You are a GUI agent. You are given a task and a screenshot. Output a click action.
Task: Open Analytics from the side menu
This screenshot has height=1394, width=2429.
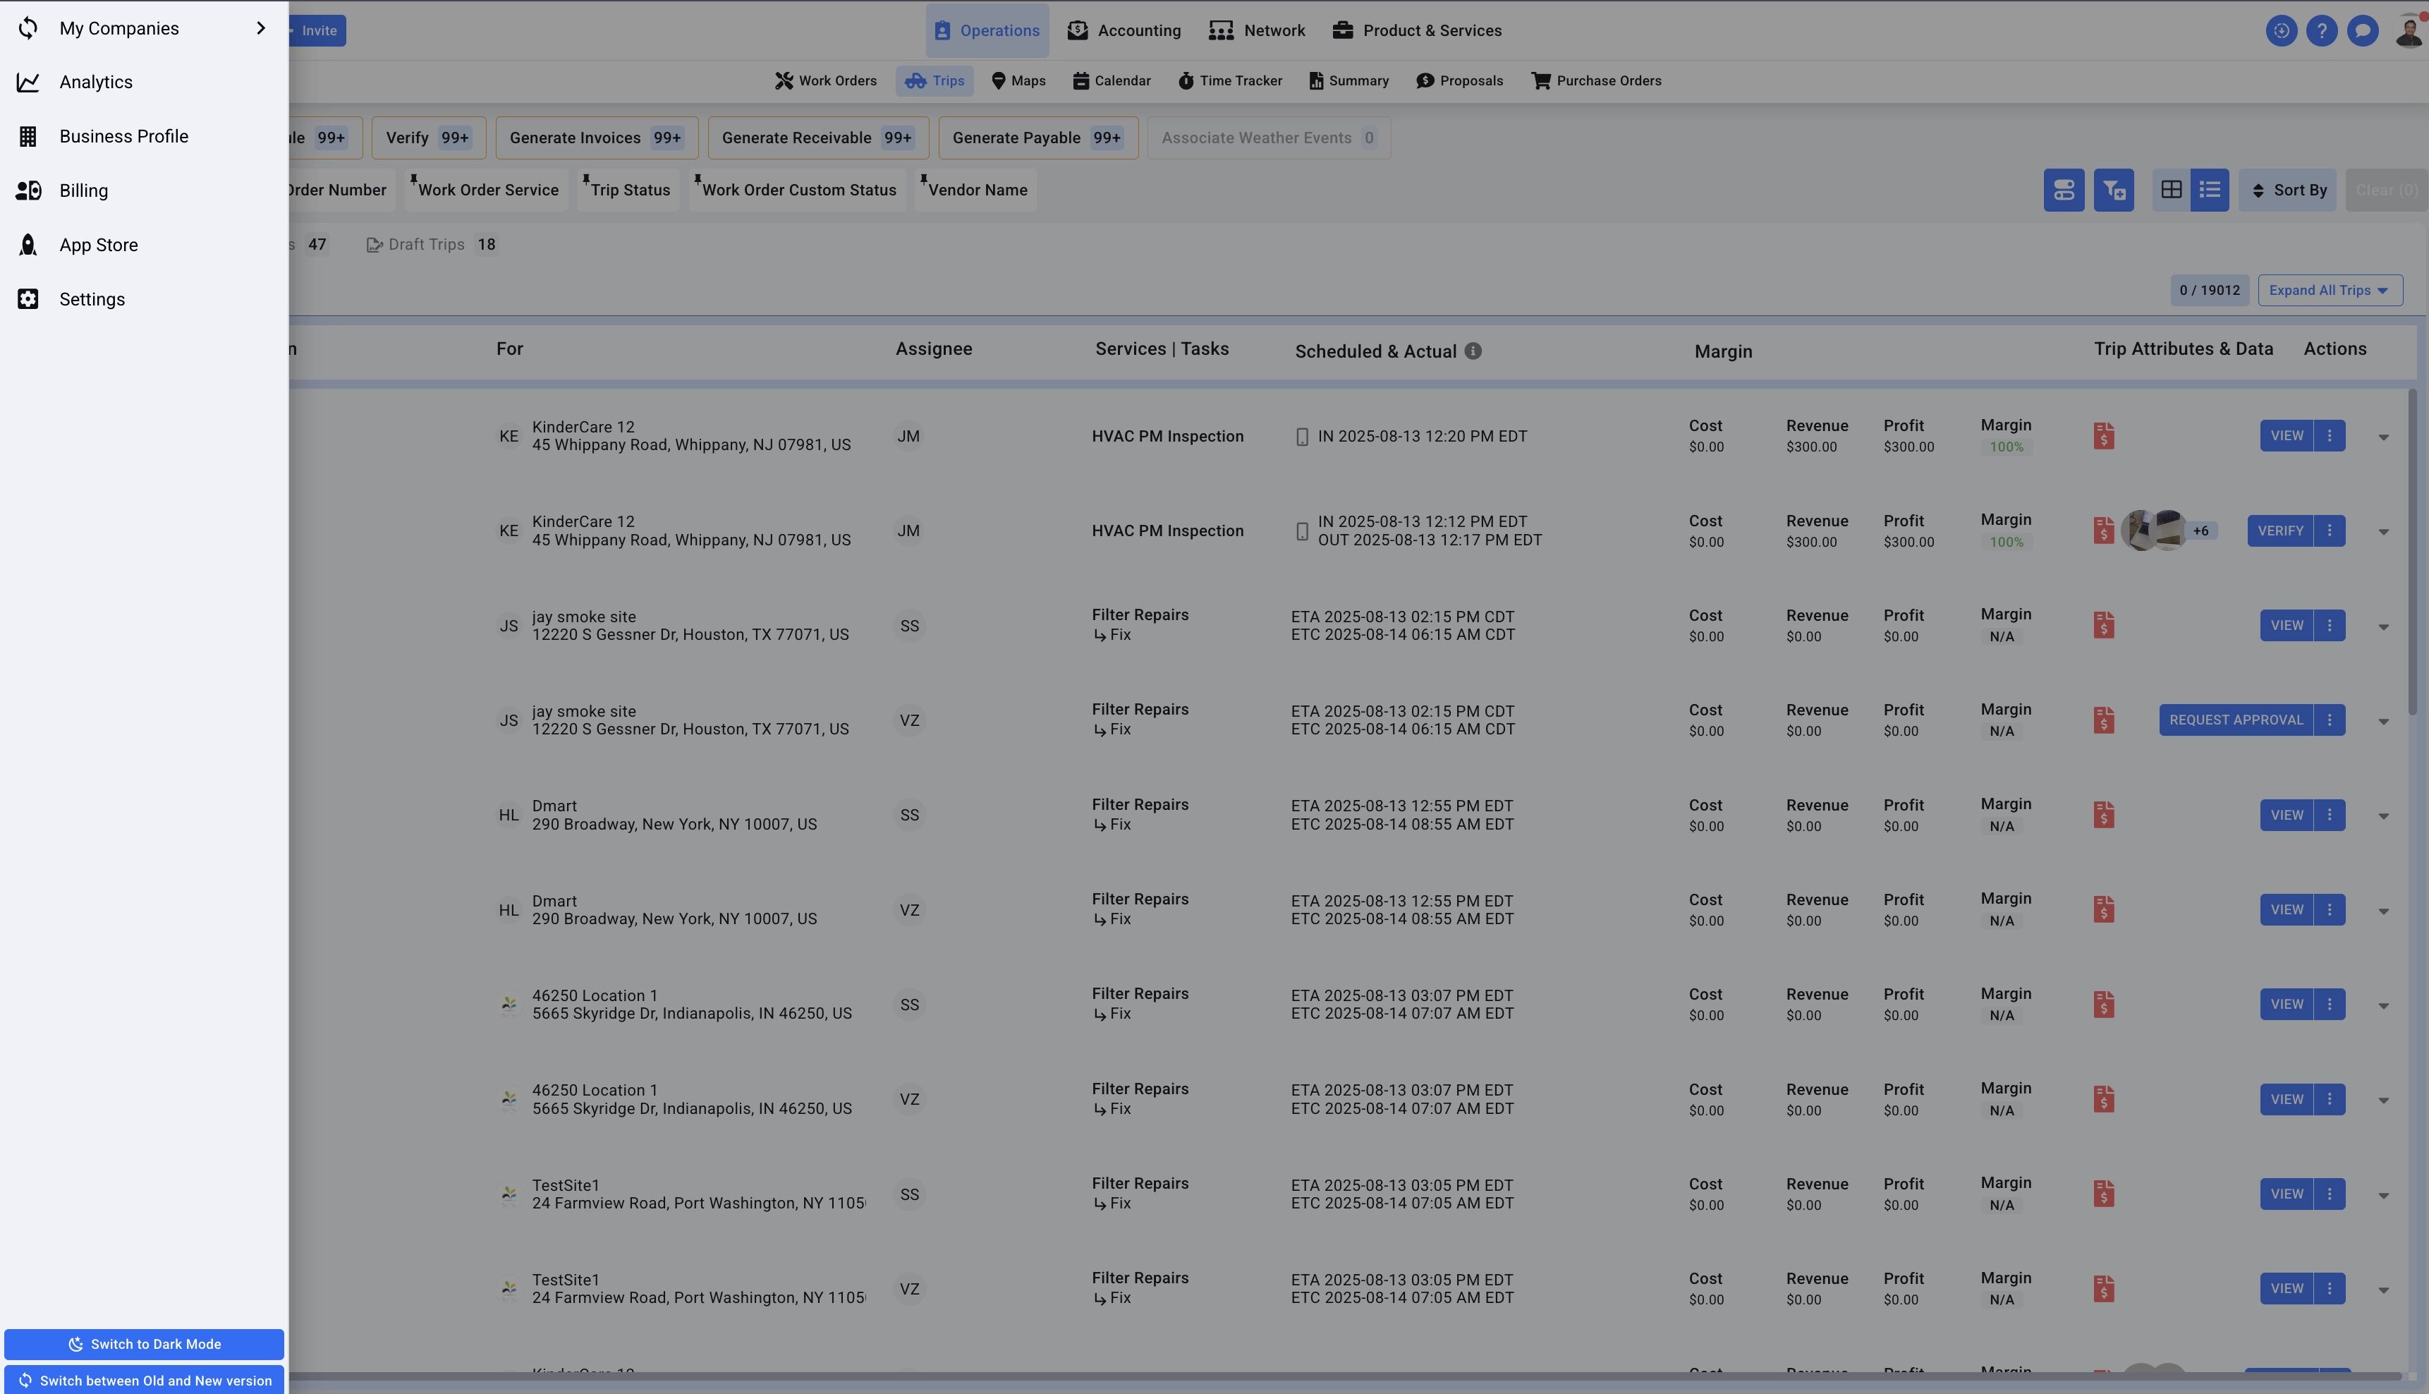pyautogui.click(x=96, y=83)
